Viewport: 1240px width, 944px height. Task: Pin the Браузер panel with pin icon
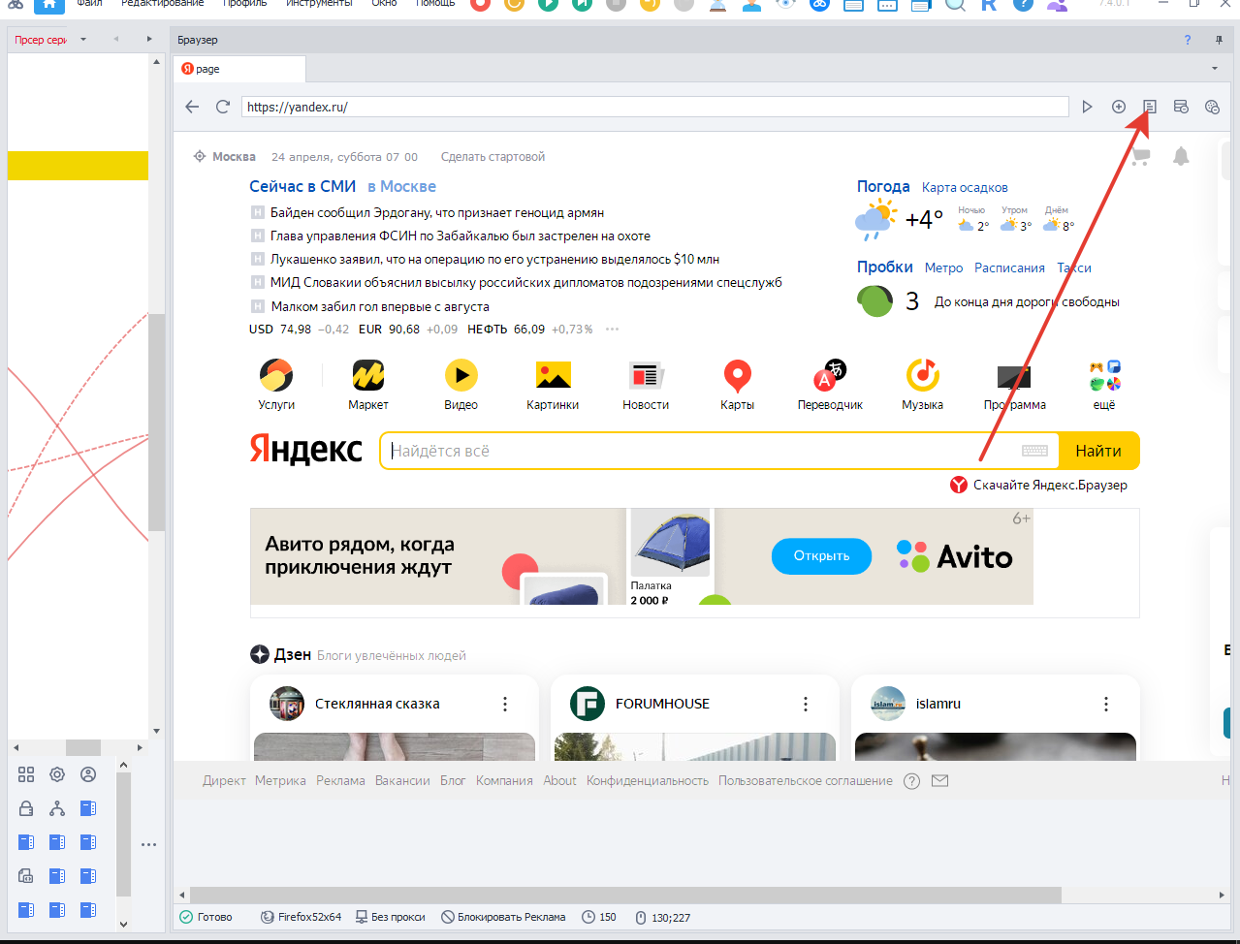1219,40
